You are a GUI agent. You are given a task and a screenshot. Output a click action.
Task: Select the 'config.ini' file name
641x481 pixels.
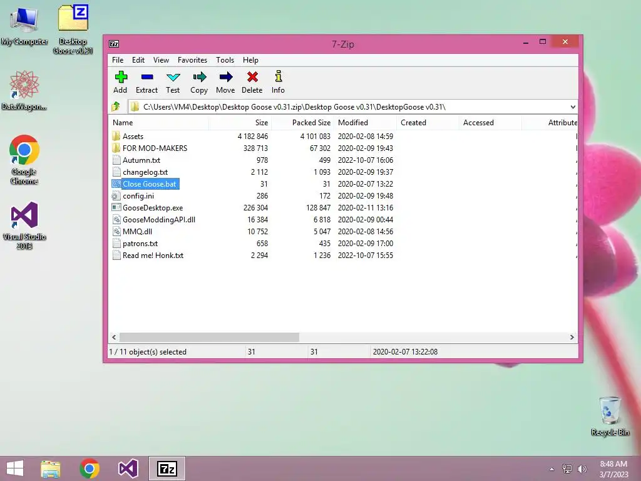tap(138, 196)
